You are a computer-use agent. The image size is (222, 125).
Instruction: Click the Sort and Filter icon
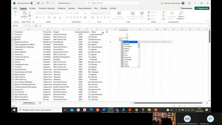point(172,14)
